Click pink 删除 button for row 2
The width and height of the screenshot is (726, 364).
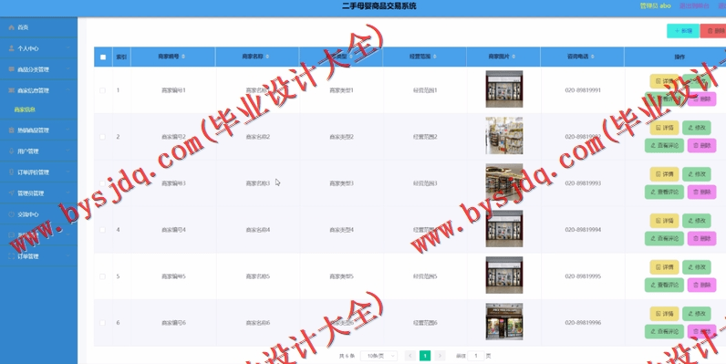tap(702, 145)
